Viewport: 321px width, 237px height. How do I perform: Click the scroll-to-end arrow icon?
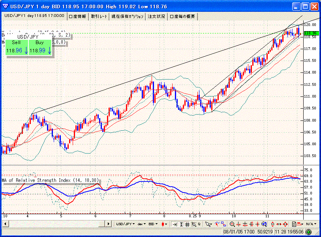point(175,224)
